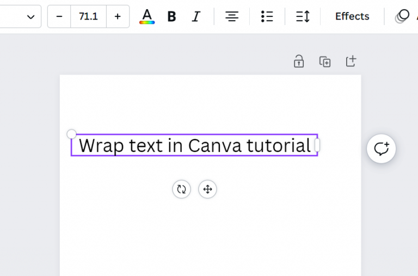This screenshot has width=418, height=276.
Task: Increase font size with plus button
Action: point(118,16)
